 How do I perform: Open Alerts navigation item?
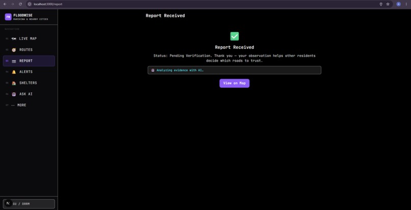tap(29, 72)
